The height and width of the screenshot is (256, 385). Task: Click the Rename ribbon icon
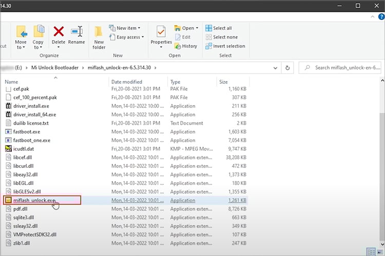pyautogui.click(x=76, y=31)
